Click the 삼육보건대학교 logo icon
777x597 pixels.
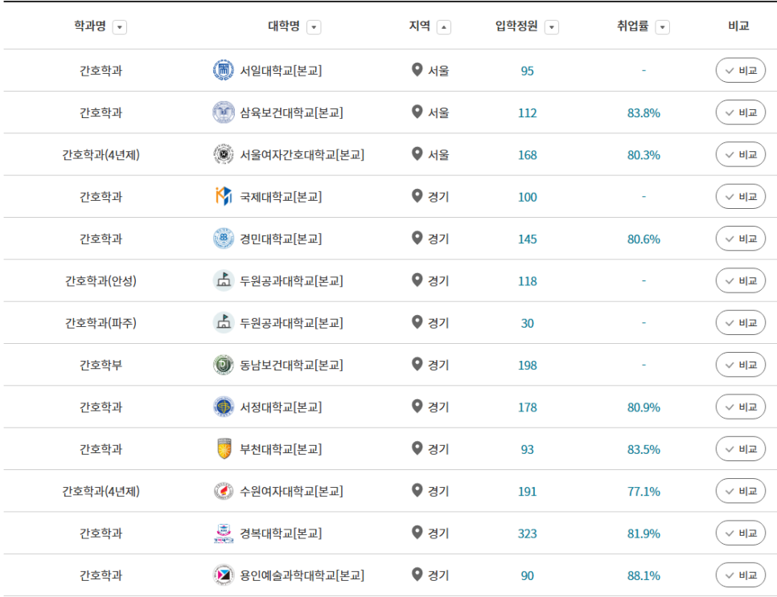coord(224,112)
